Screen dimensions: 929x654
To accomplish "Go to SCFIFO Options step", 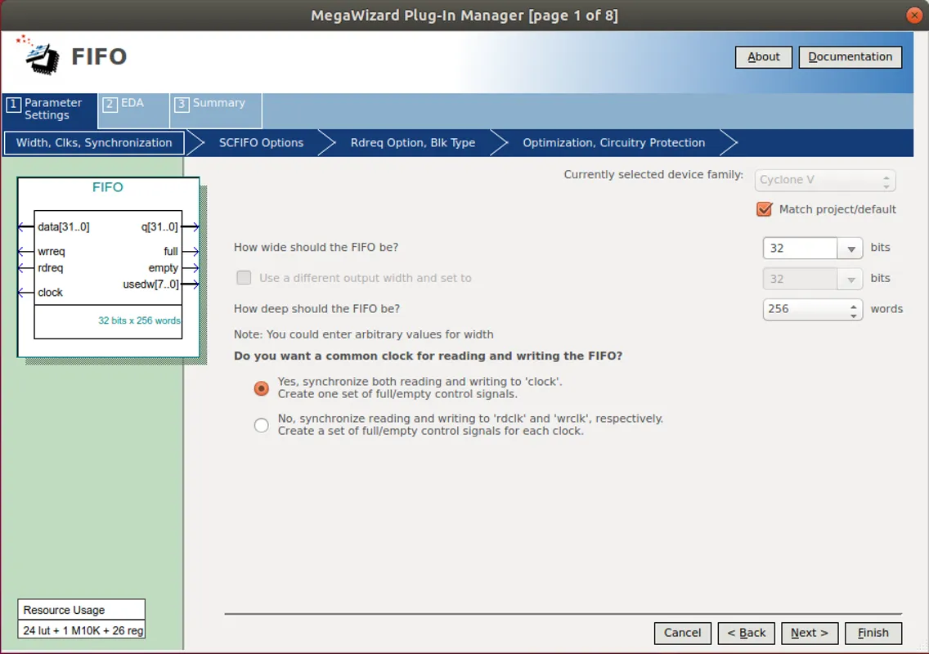I will [261, 143].
